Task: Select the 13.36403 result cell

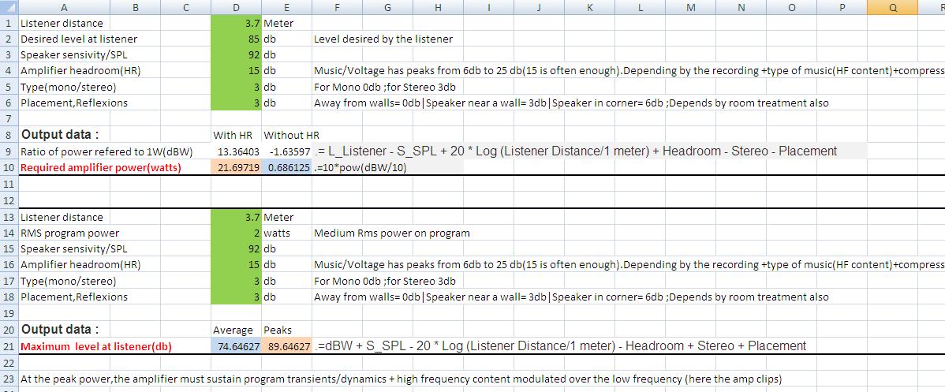Action: pyautogui.click(x=237, y=151)
